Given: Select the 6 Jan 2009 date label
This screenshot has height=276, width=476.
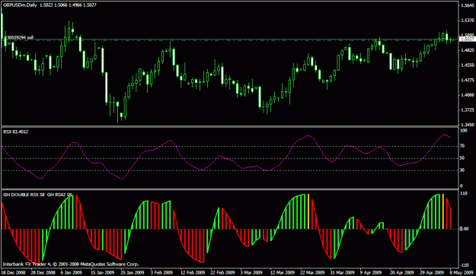Looking at the screenshot, I should point(72,272).
